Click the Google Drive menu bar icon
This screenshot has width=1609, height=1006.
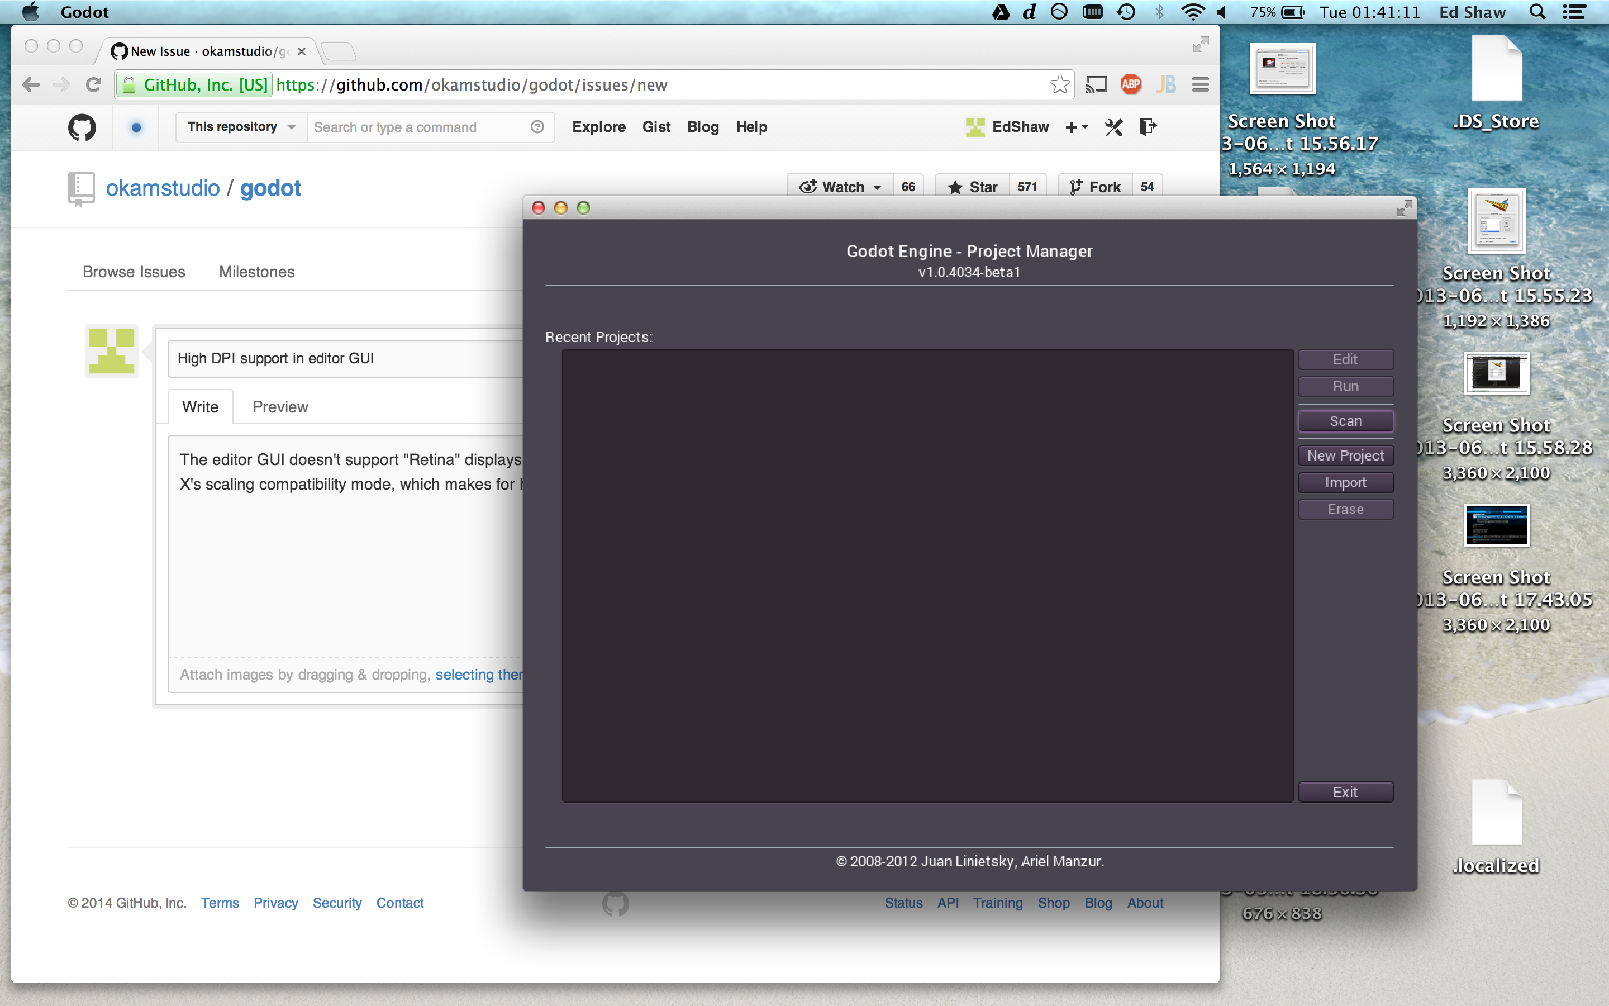coord(1001,12)
